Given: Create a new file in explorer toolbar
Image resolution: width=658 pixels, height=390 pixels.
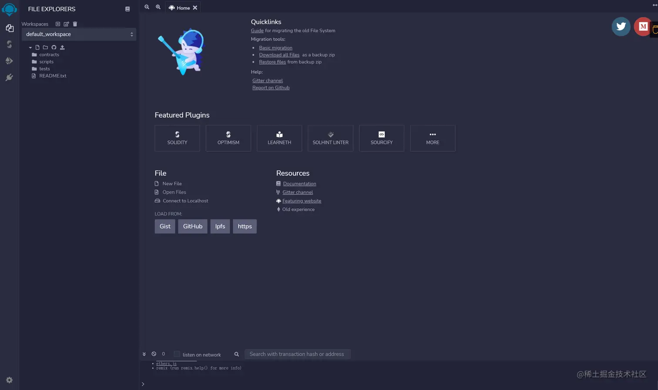Looking at the screenshot, I should click(37, 47).
